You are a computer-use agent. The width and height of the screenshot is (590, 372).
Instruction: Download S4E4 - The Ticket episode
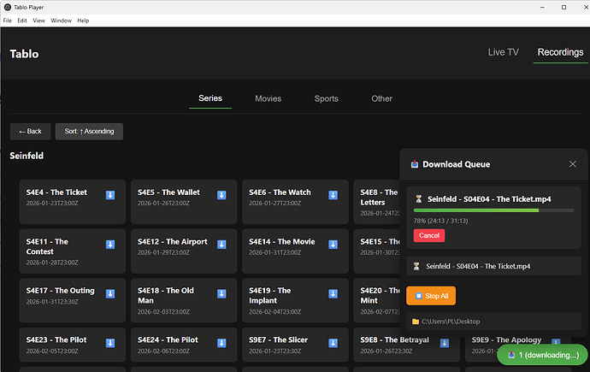tap(110, 195)
